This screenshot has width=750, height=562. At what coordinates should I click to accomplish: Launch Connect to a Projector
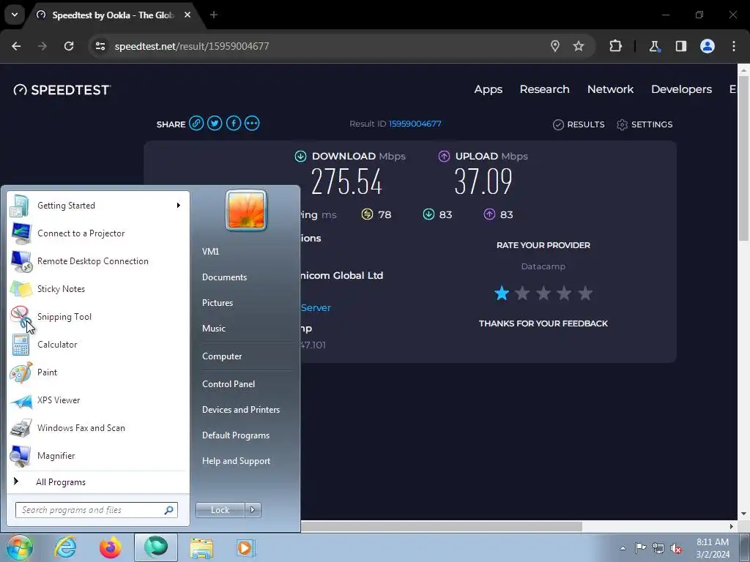[x=98, y=233]
